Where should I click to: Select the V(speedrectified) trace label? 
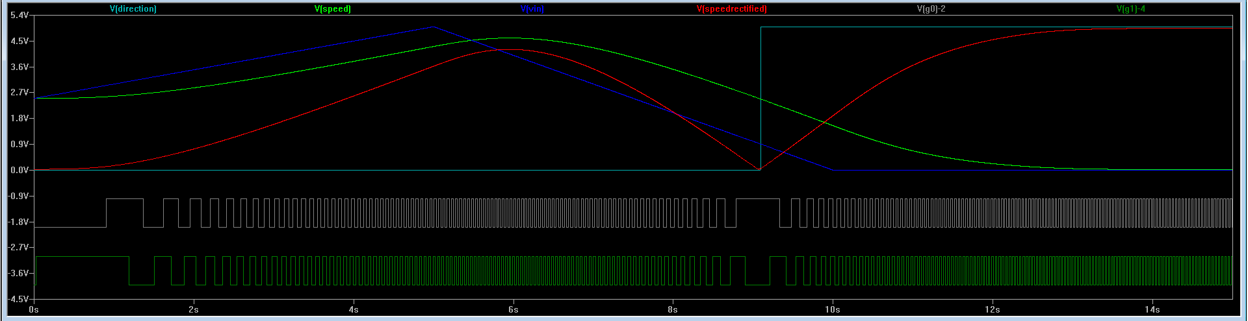click(732, 9)
